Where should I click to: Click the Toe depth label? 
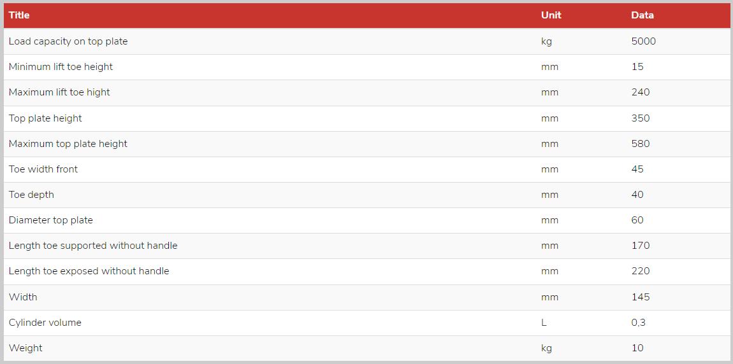31,195
